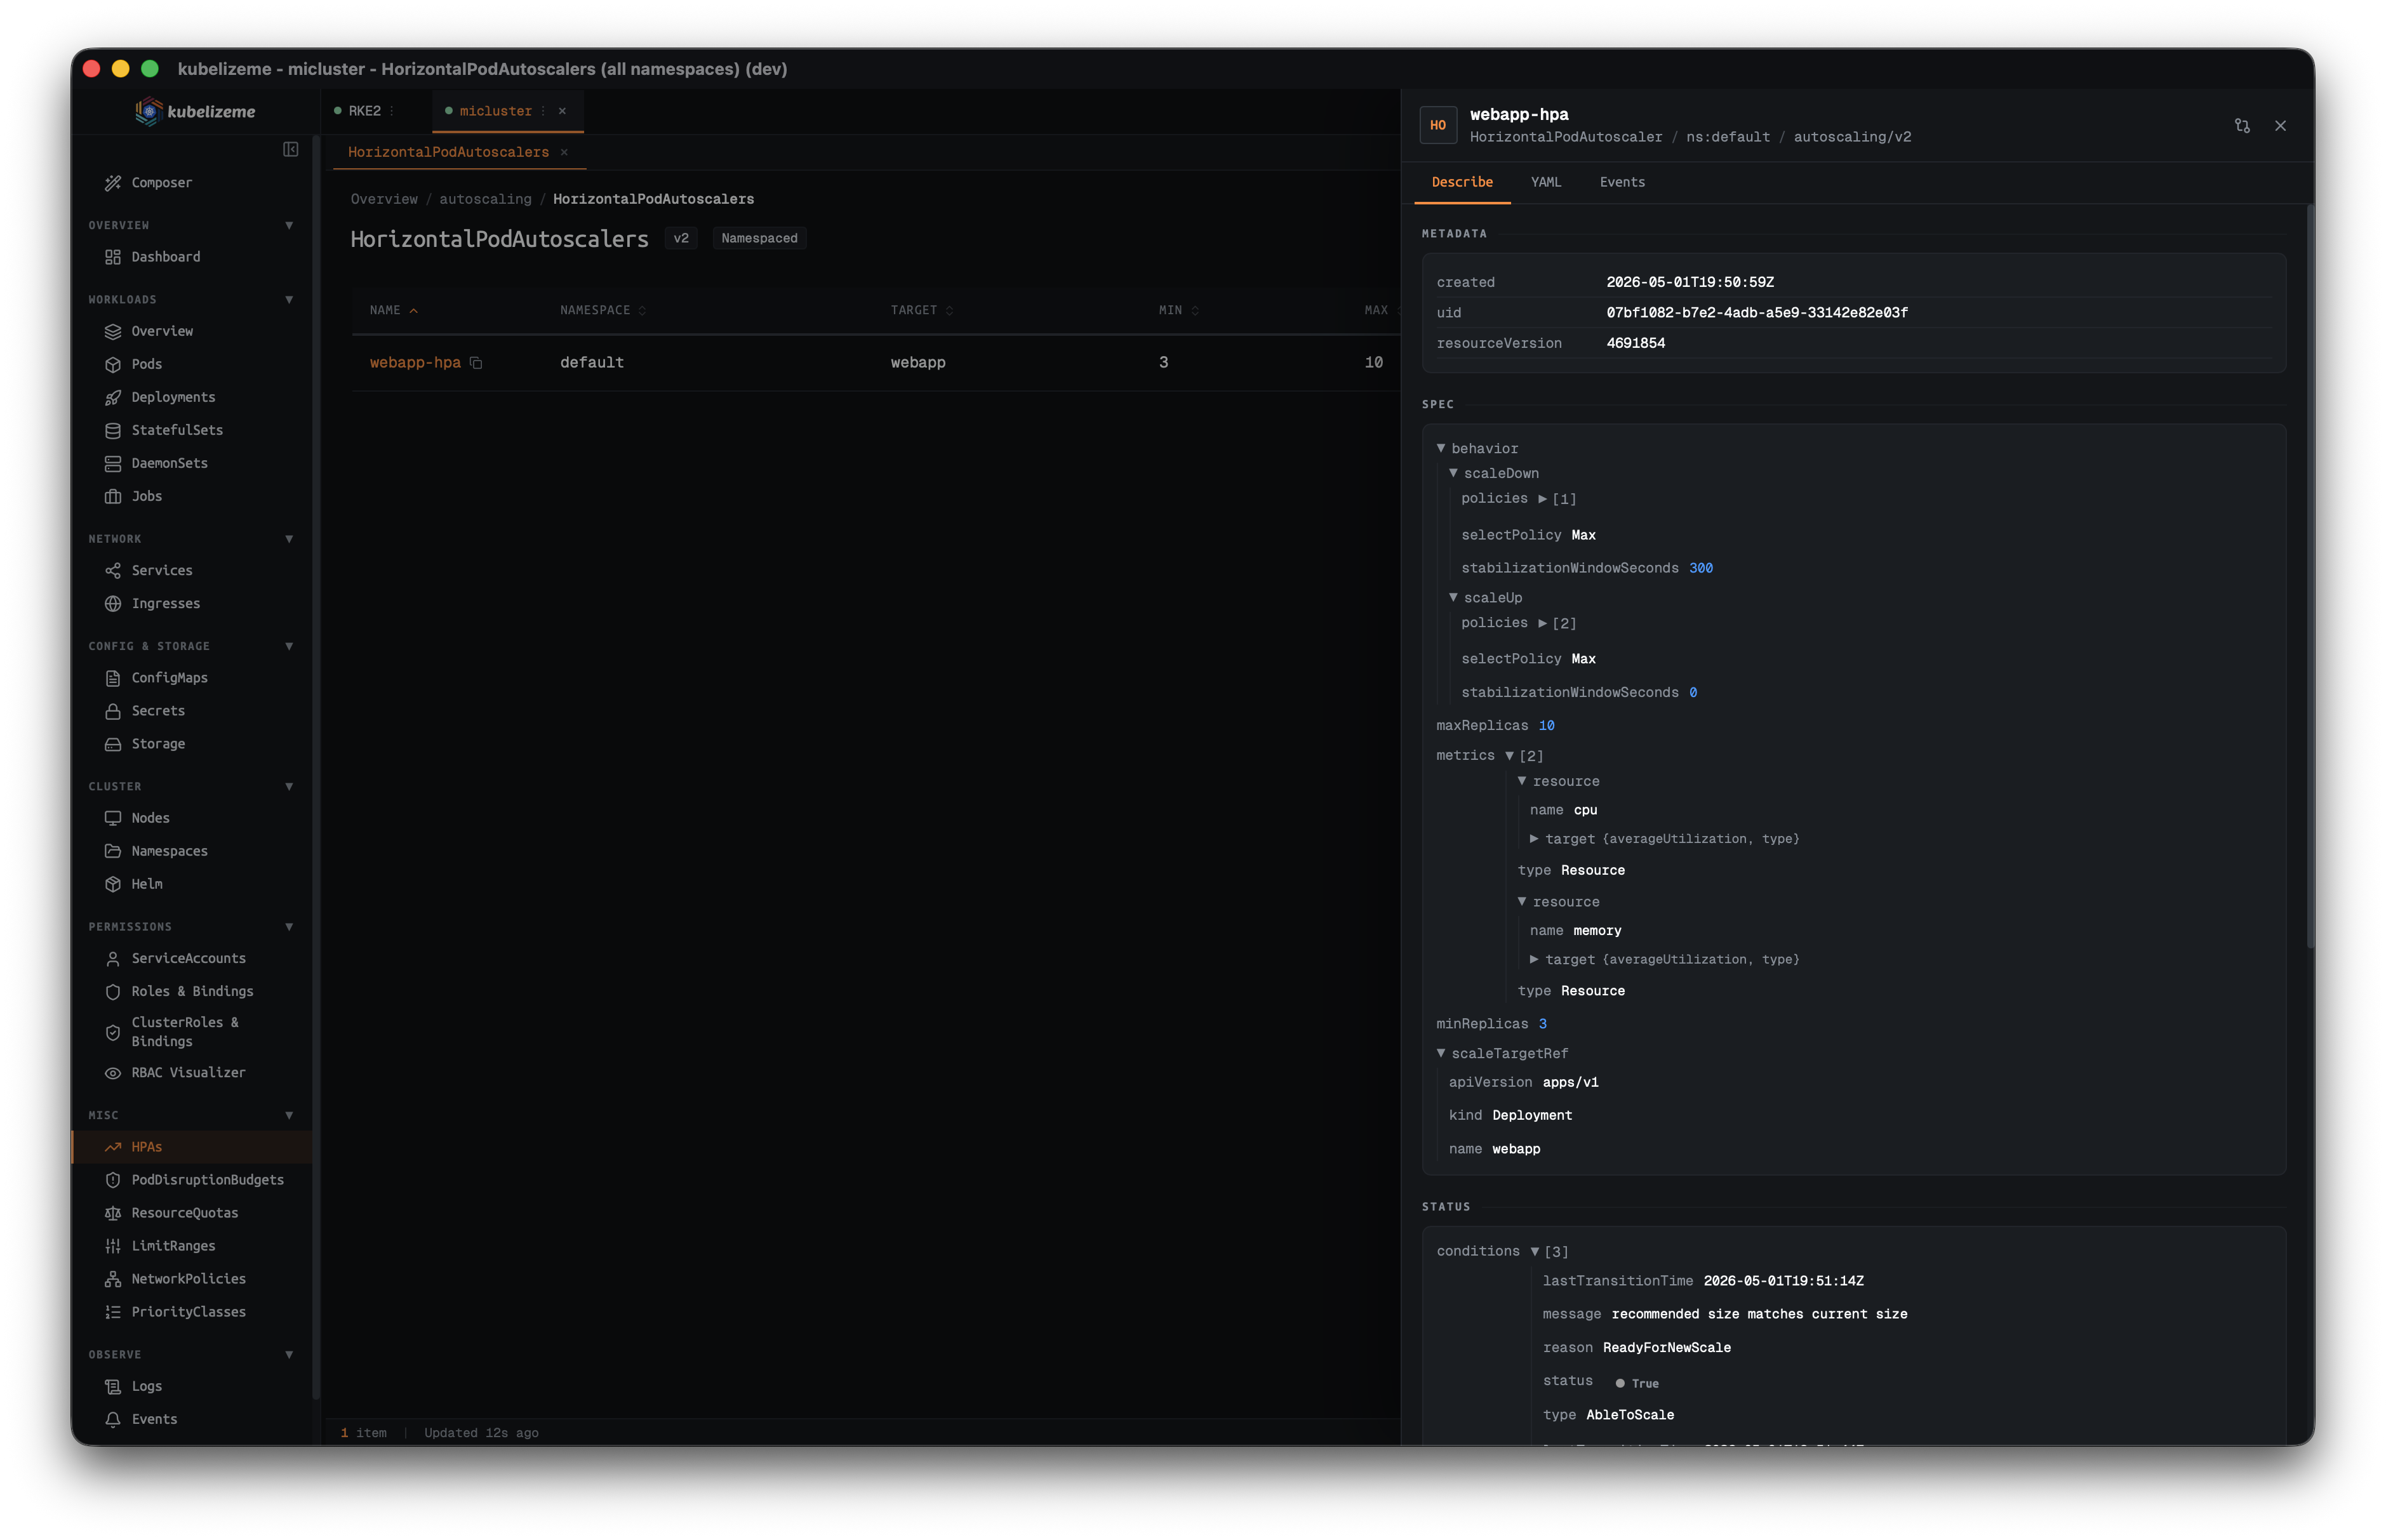
Task: Click the DaemonSets server icon
Action: pyautogui.click(x=113, y=463)
